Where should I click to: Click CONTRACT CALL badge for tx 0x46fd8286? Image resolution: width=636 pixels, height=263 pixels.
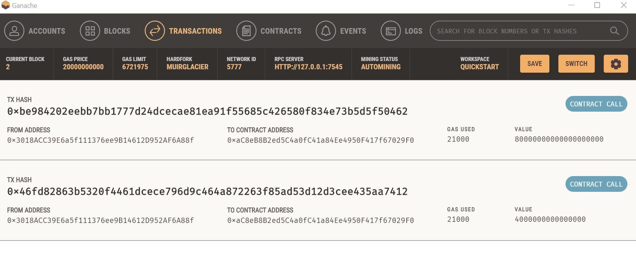tap(596, 184)
